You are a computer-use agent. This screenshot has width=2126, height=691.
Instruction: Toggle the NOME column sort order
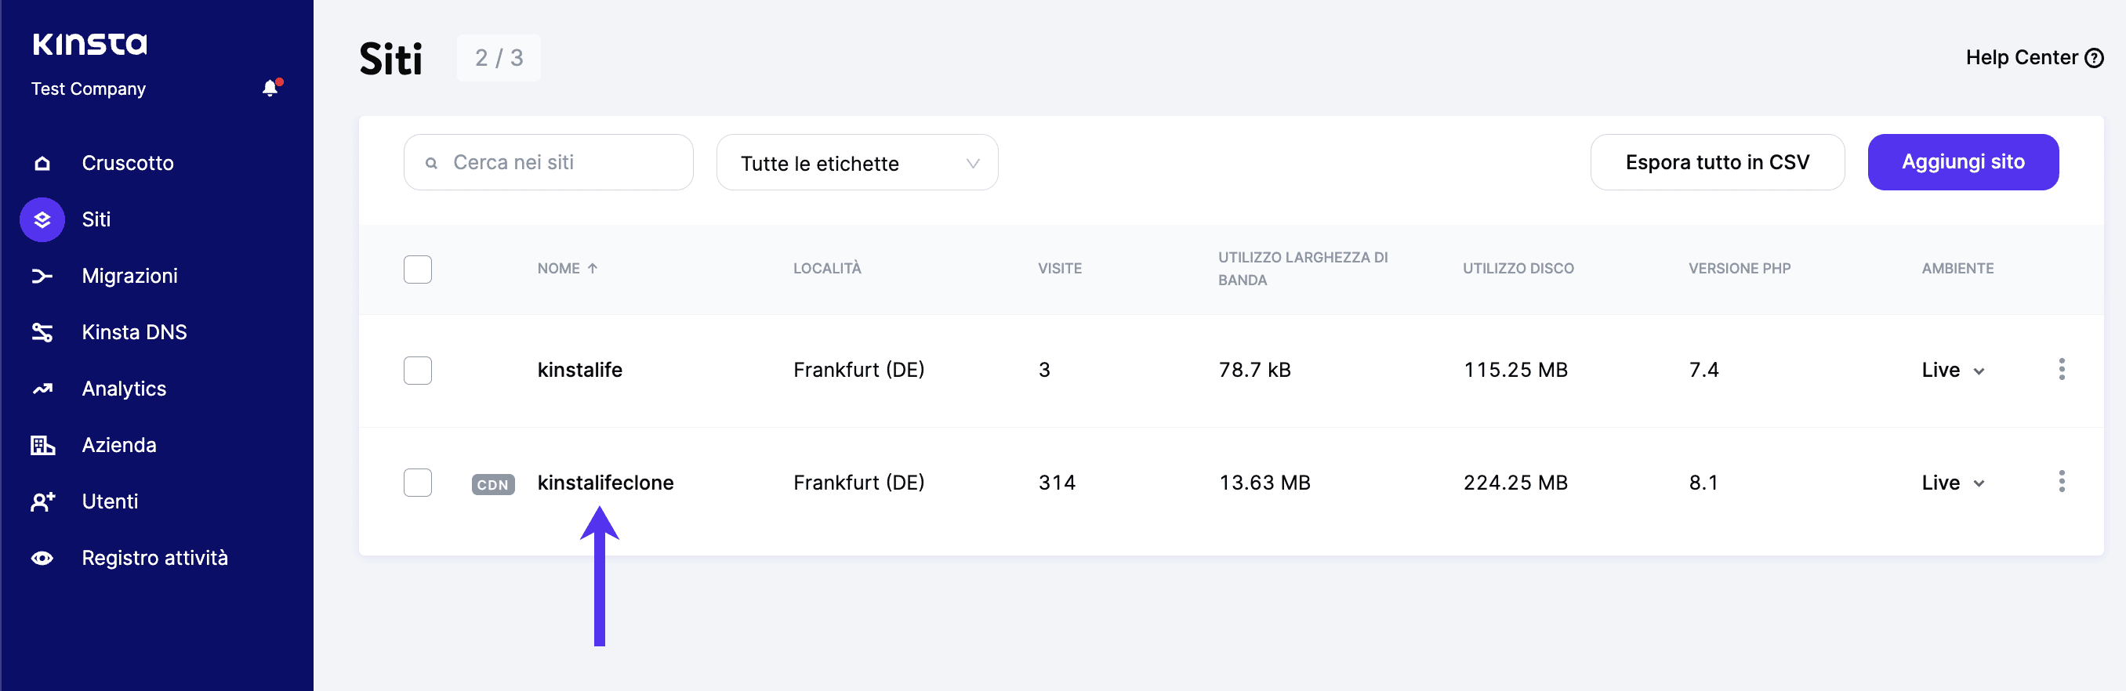point(568,268)
